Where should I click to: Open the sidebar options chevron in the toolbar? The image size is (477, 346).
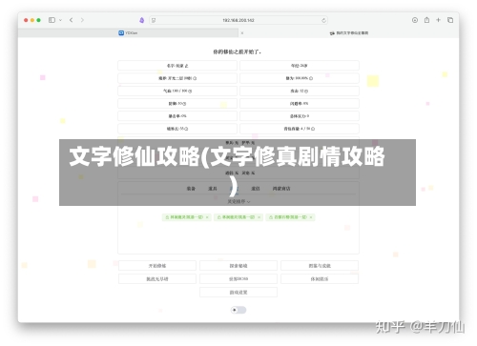60,20
